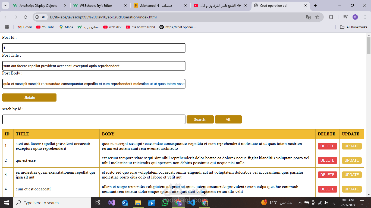This screenshot has width=371, height=208.
Task: Close the W3Schools Tryit Editor tab
Action: point(125,5)
